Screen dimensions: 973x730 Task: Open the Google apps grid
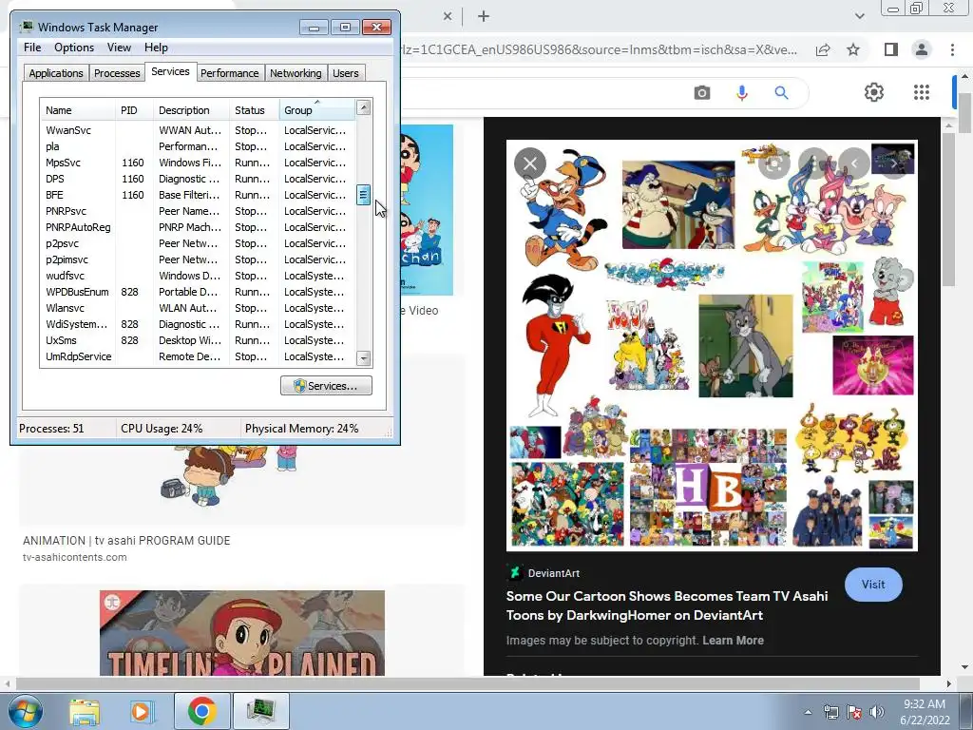click(x=922, y=92)
